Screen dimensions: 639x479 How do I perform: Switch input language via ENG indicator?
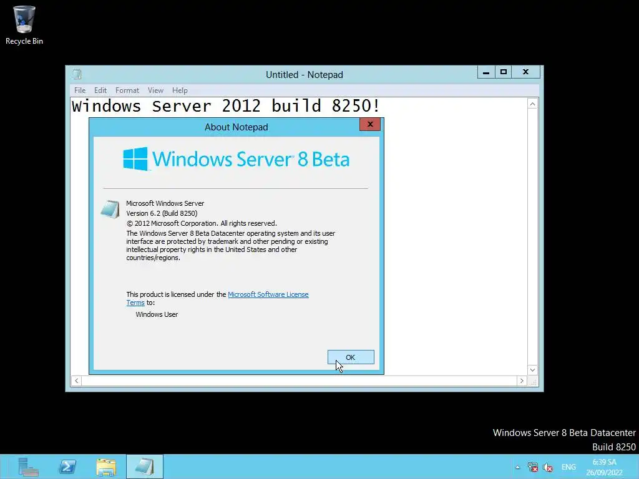click(x=568, y=467)
